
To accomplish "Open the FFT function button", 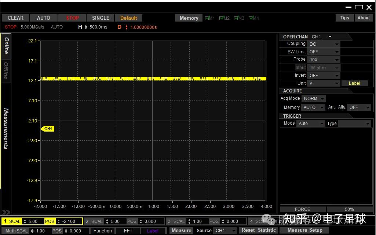I will (x=128, y=231).
